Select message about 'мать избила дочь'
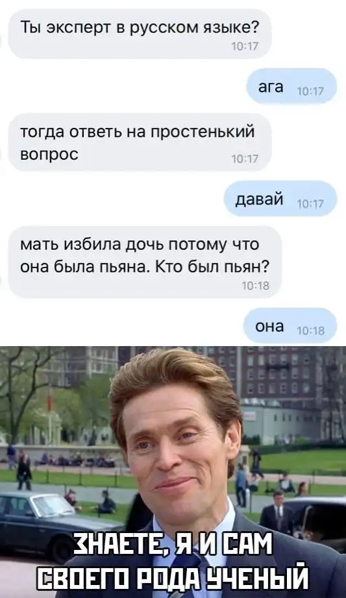The height and width of the screenshot is (598, 346). point(145,262)
